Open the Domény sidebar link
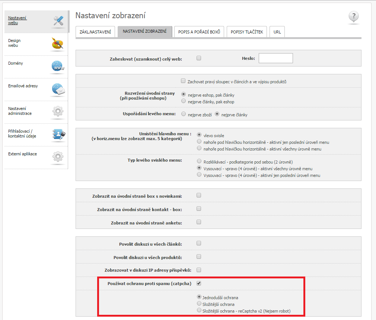 pyautogui.click(x=16, y=64)
